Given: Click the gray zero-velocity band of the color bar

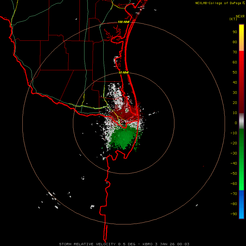Looking at the screenshot, I should coord(241,121).
